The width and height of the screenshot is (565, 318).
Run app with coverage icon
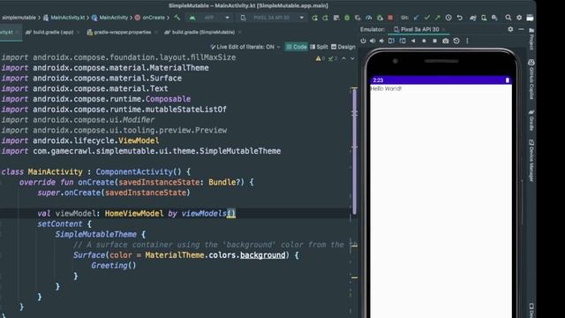[x=358, y=18]
